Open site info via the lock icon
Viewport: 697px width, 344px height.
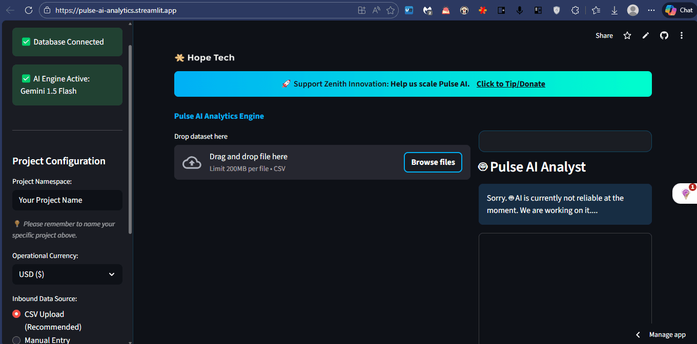point(47,10)
